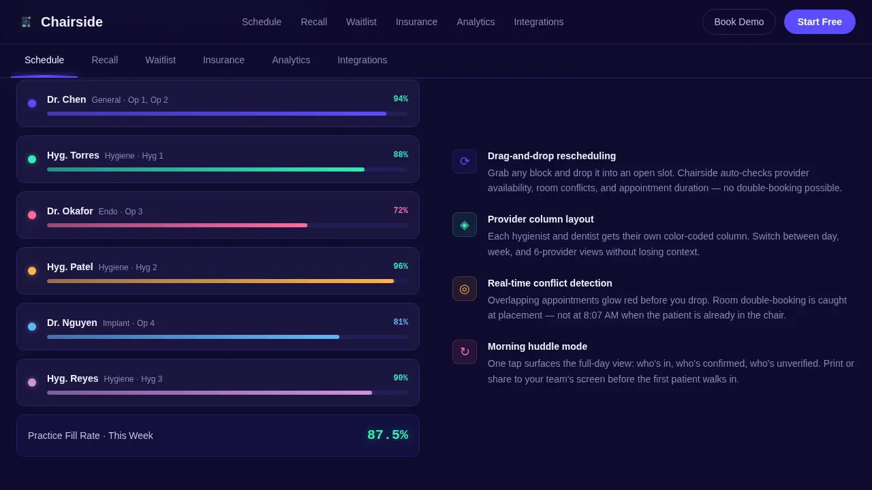Viewport: 872px width, 490px height.
Task: Click Dr. Okafor's pink status dot
Action: 32,215
